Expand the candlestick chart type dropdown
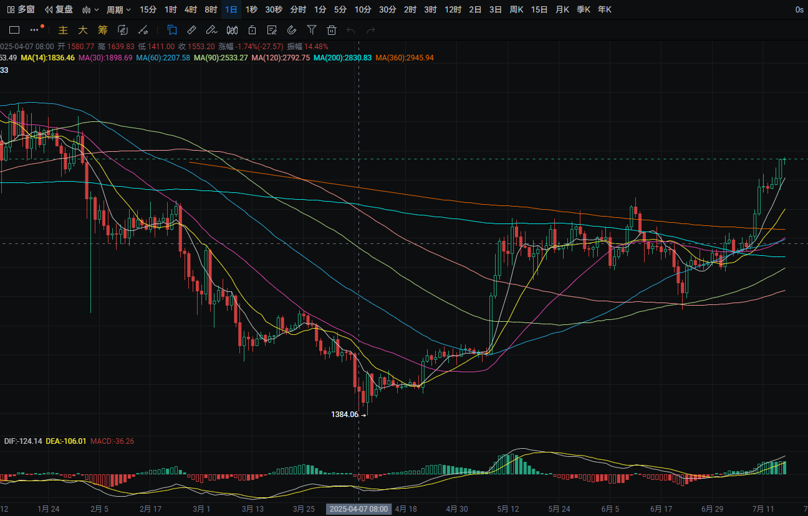Screen dimensions: 808x516 pyautogui.click(x=91, y=9)
